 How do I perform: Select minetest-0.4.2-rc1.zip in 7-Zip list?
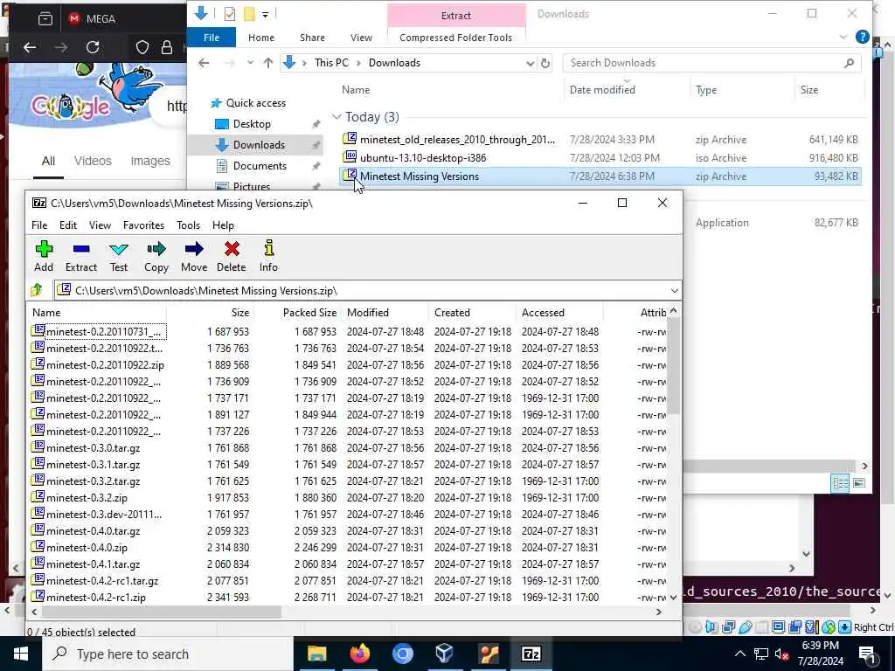click(95, 598)
